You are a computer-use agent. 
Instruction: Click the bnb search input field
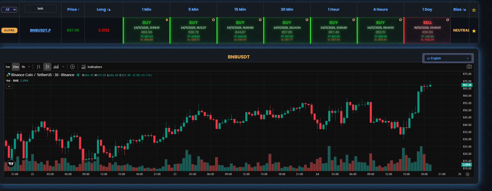pos(41,9)
